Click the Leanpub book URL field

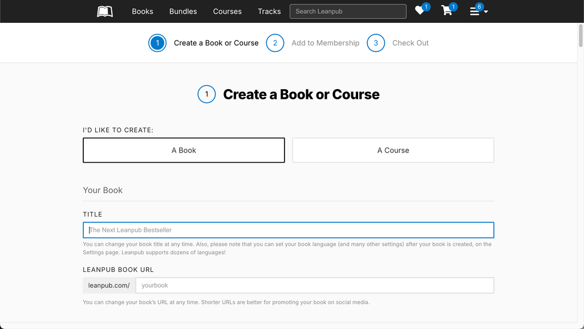point(315,286)
